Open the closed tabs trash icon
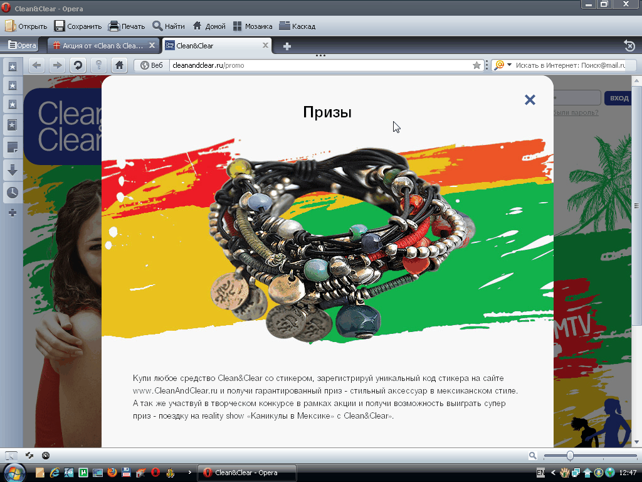The width and height of the screenshot is (642, 482). (629, 45)
